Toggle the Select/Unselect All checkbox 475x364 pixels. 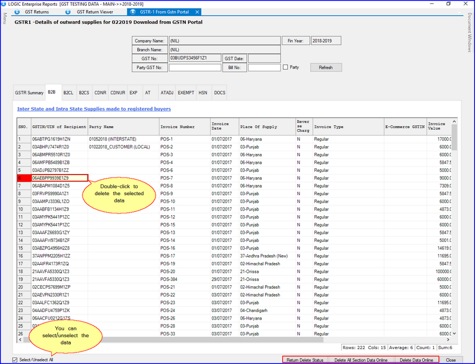tap(15, 360)
